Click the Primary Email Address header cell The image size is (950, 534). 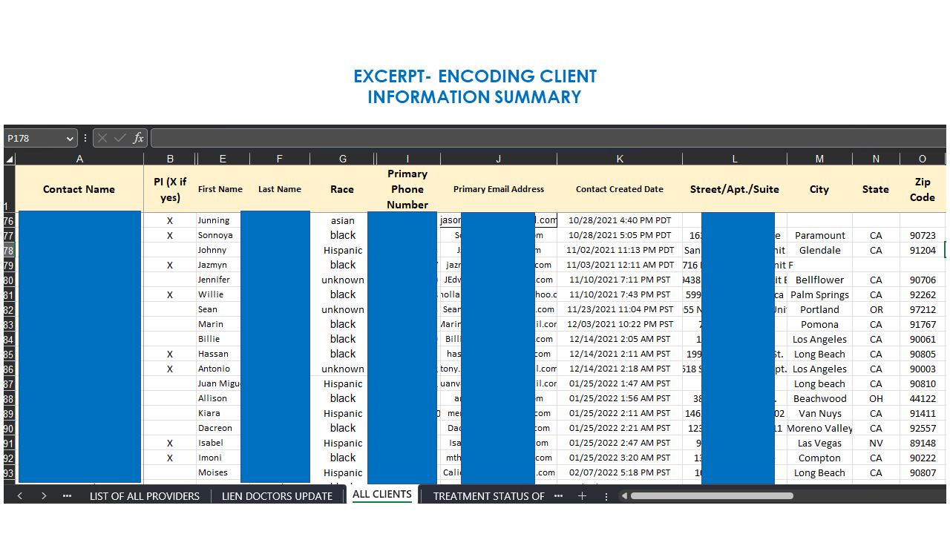(499, 189)
